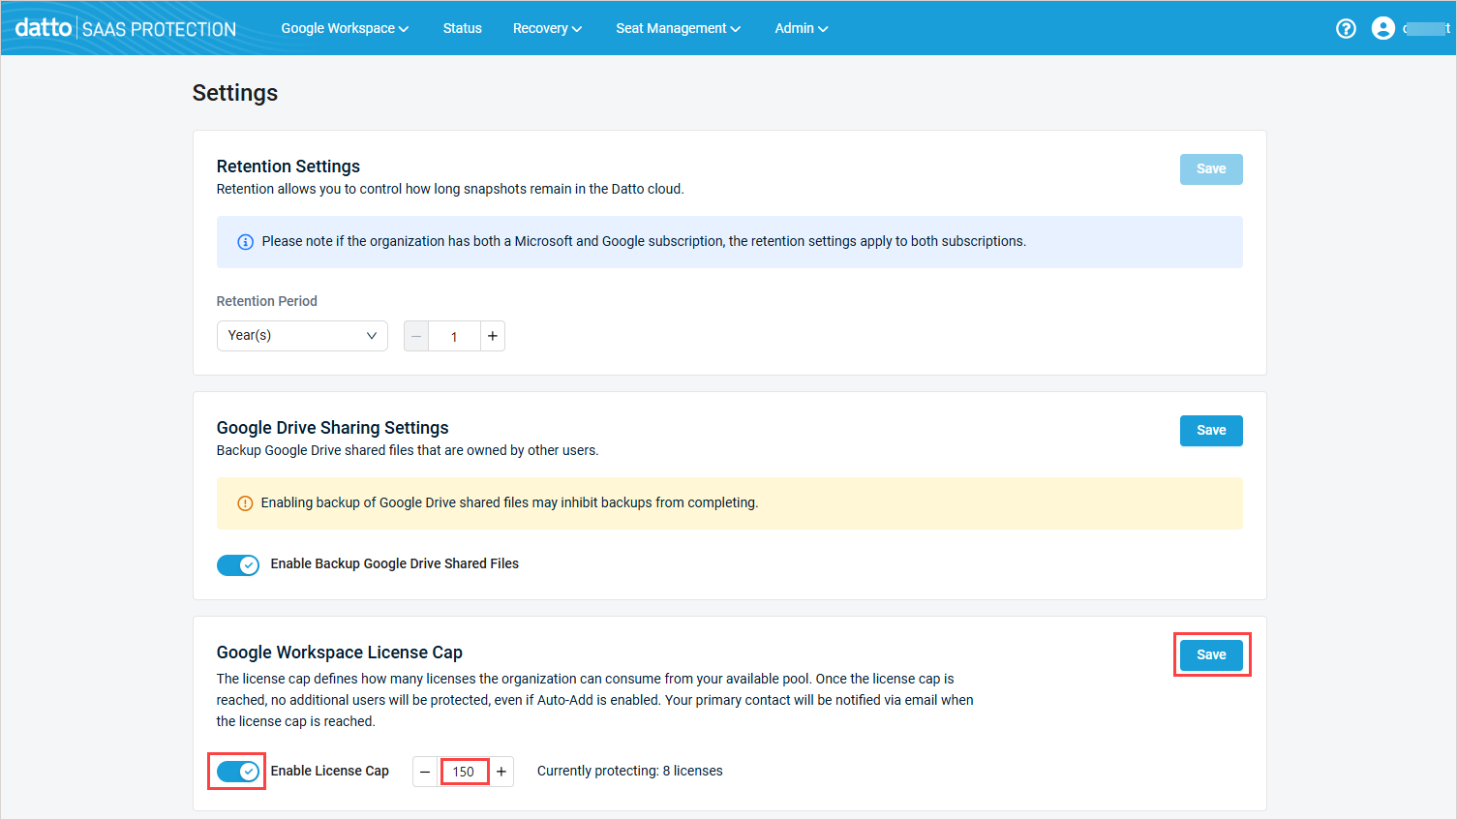This screenshot has height=820, width=1457.
Task: Open the help question mark icon
Action: click(x=1346, y=28)
